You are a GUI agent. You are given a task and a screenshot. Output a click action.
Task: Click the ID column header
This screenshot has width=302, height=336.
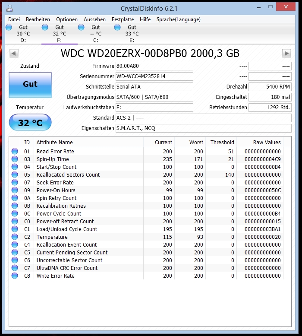27,142
